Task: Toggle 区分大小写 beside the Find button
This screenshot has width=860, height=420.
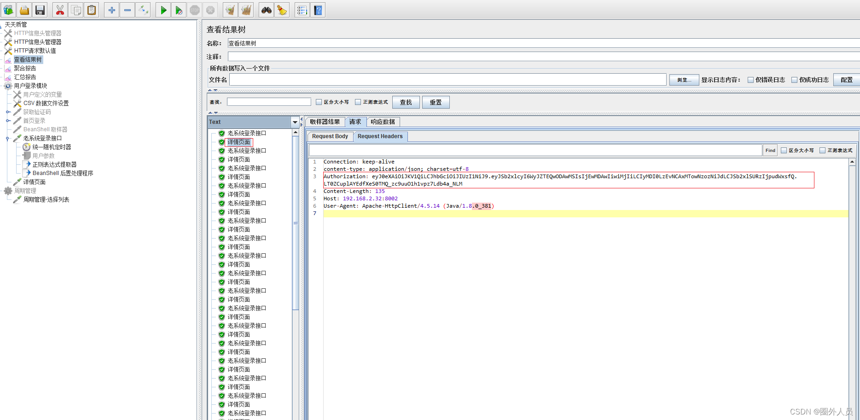Action: (x=784, y=150)
